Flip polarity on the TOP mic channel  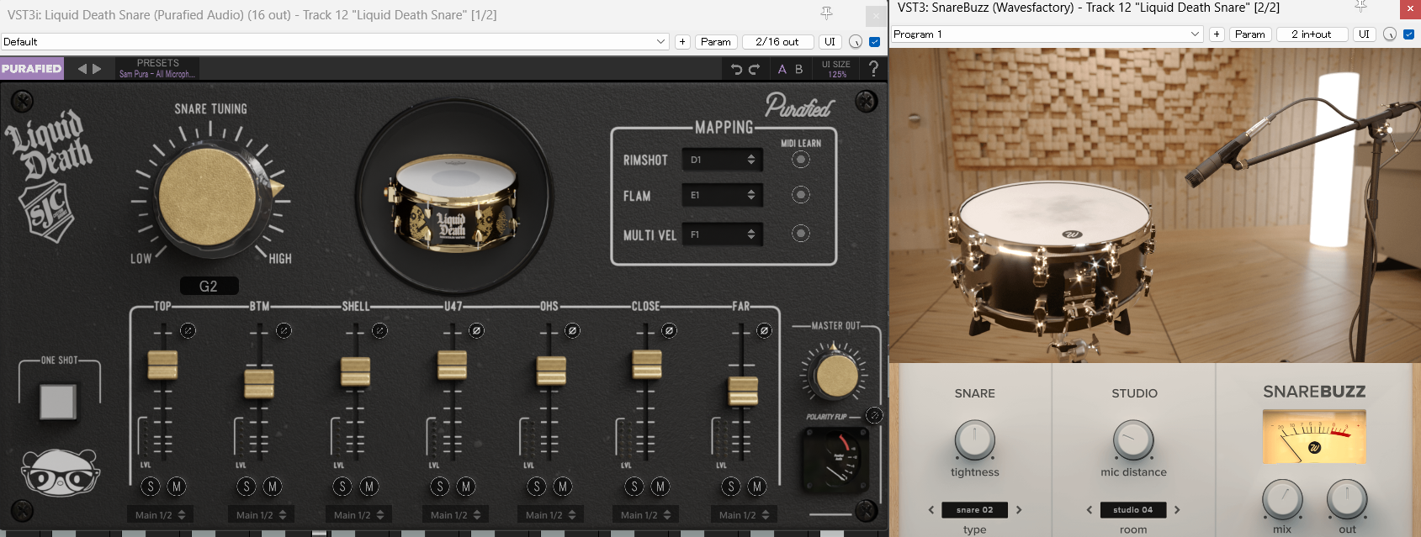(188, 330)
